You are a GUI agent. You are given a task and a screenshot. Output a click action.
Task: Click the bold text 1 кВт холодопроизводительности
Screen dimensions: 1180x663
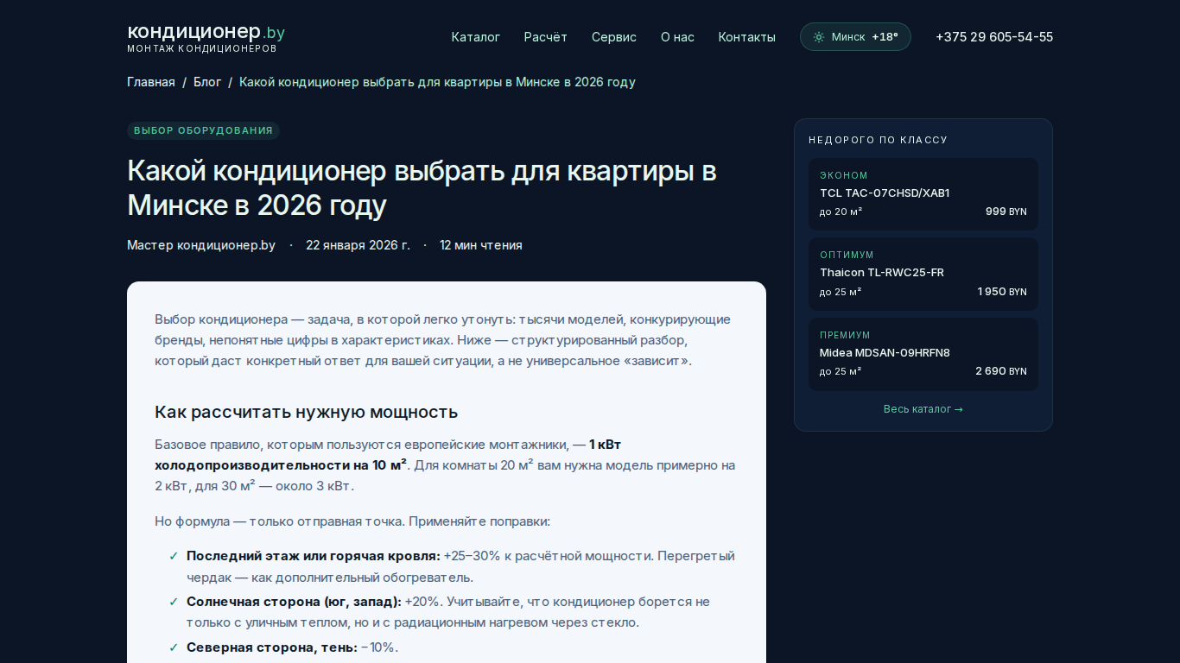[387, 455]
